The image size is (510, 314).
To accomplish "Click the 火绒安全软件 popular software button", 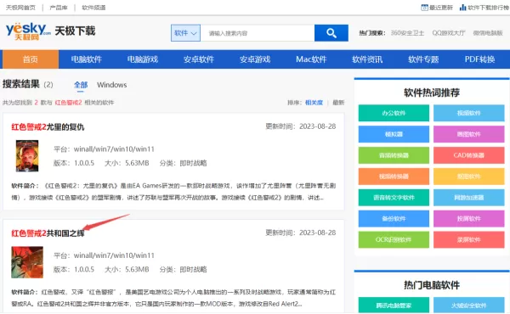I will [469, 306].
